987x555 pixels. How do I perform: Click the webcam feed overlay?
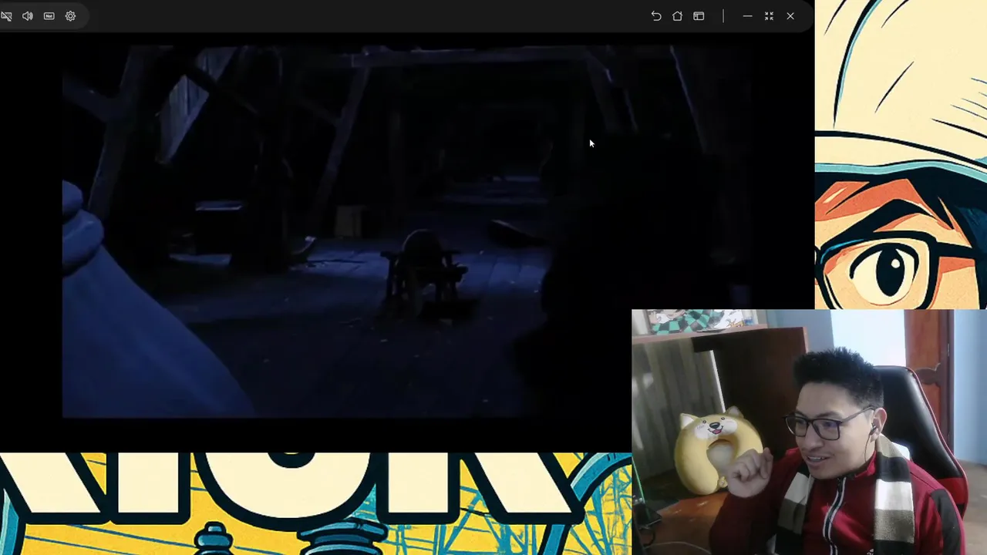pyautogui.click(x=809, y=432)
